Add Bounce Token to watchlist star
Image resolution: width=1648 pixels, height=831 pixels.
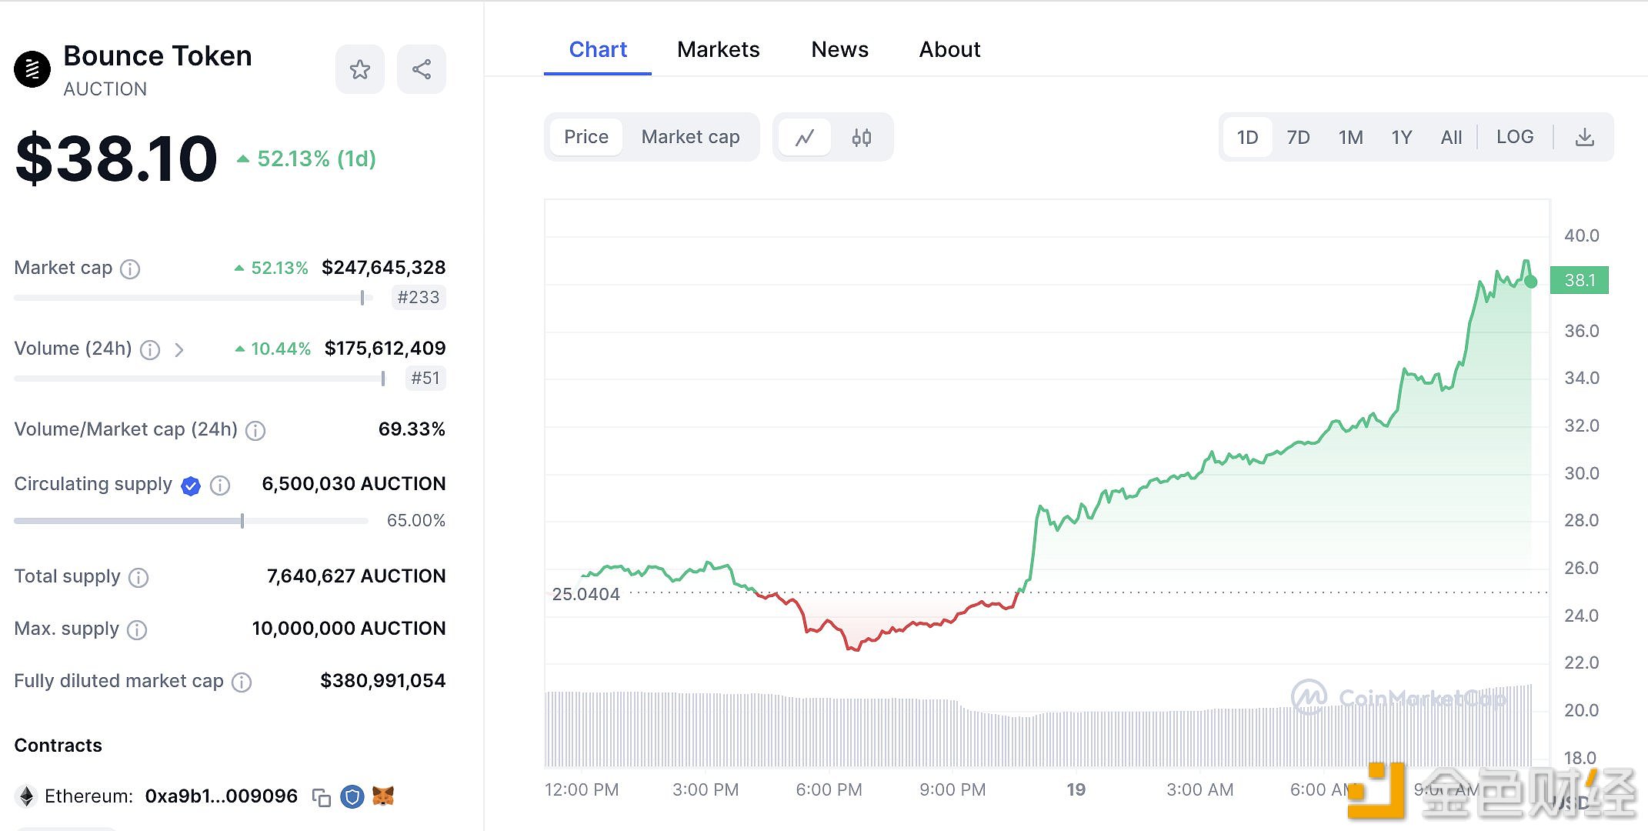click(x=359, y=69)
